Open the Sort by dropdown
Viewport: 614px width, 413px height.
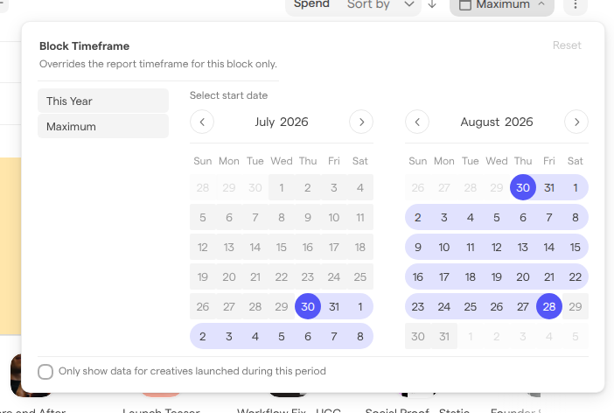(380, 4)
